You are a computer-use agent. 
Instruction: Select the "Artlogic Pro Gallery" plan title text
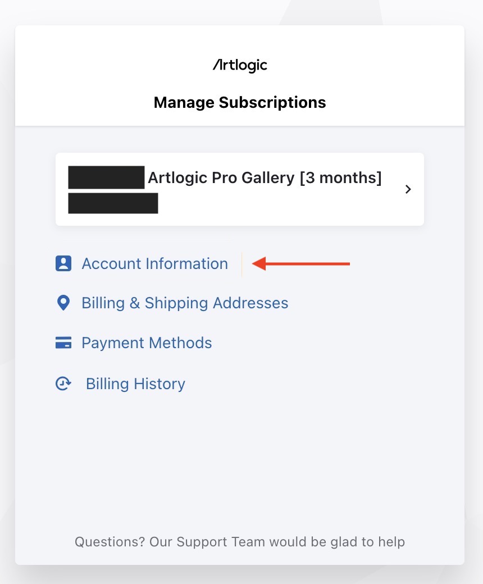tap(221, 177)
